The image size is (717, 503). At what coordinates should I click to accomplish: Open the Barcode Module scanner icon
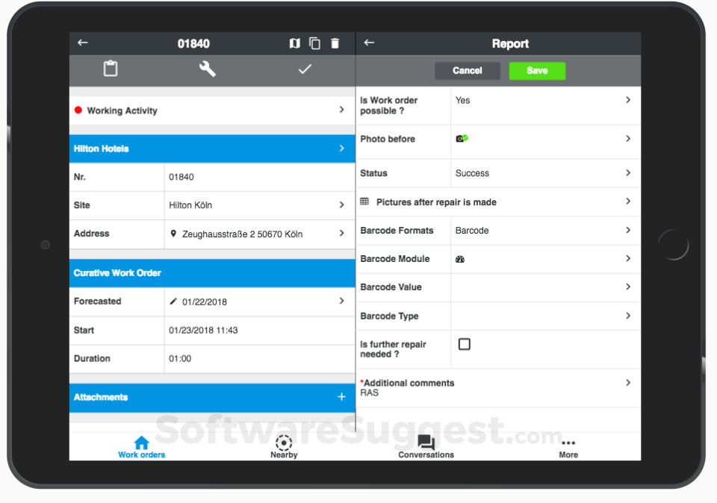click(x=460, y=259)
